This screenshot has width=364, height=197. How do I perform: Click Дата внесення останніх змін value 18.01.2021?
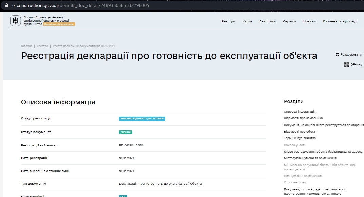pos(126,171)
